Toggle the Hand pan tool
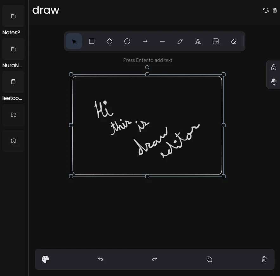 [274, 82]
